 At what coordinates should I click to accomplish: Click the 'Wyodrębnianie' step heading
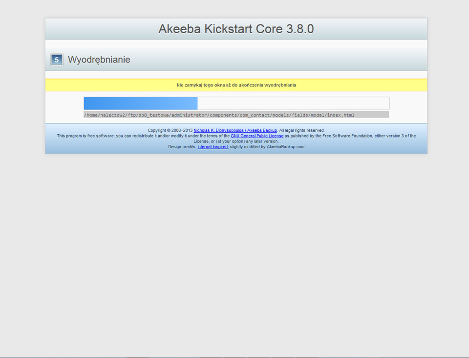tap(99, 60)
